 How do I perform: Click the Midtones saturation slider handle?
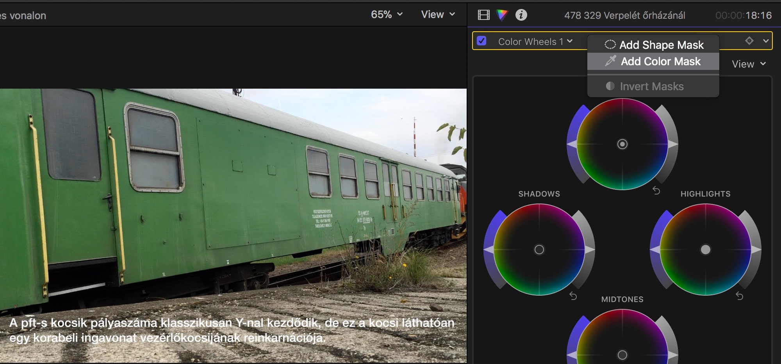tap(572, 355)
